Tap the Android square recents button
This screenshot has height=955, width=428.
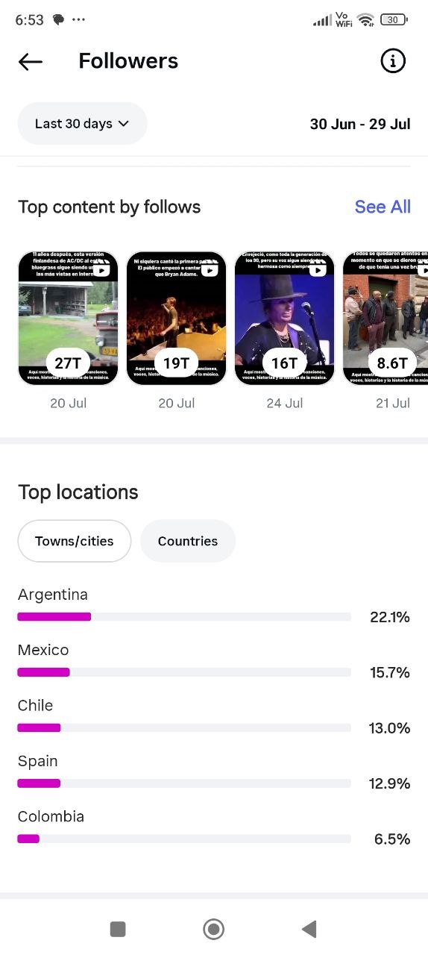pyautogui.click(x=117, y=929)
